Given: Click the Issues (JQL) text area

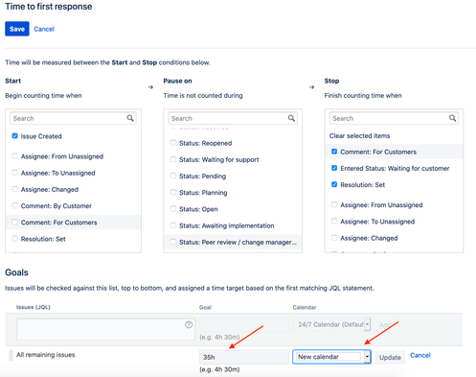Looking at the screenshot, I should point(105,329).
